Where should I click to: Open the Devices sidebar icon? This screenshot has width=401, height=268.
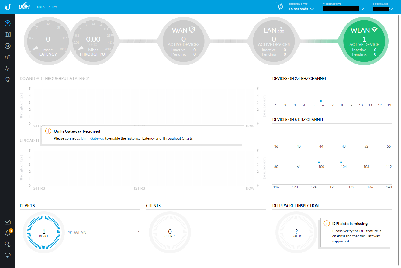[8, 46]
